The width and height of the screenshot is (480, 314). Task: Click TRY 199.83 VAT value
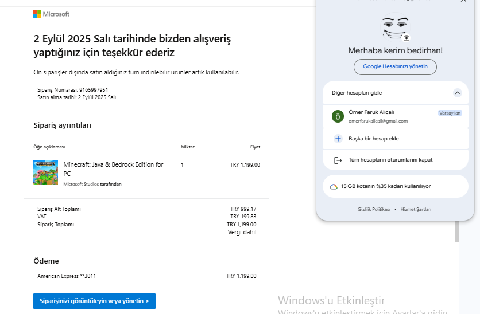pos(243,217)
